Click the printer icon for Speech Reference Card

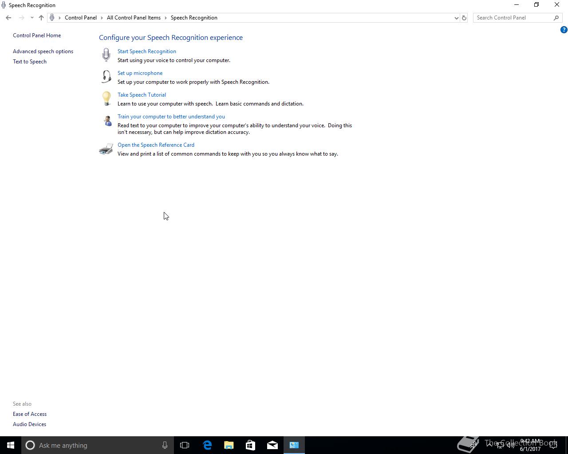click(106, 149)
